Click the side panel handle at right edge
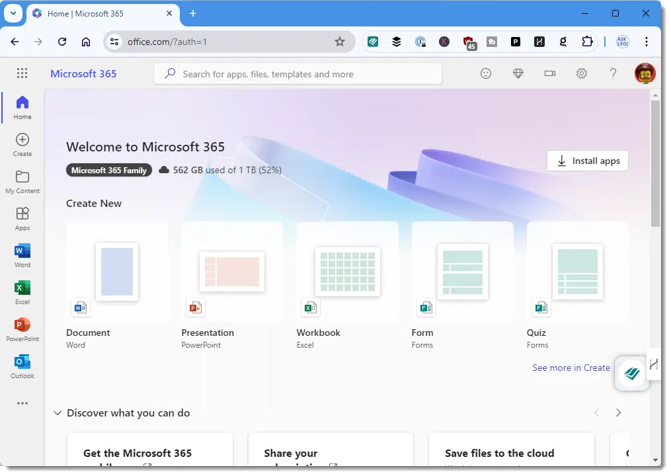671x476 pixels. coord(653,364)
